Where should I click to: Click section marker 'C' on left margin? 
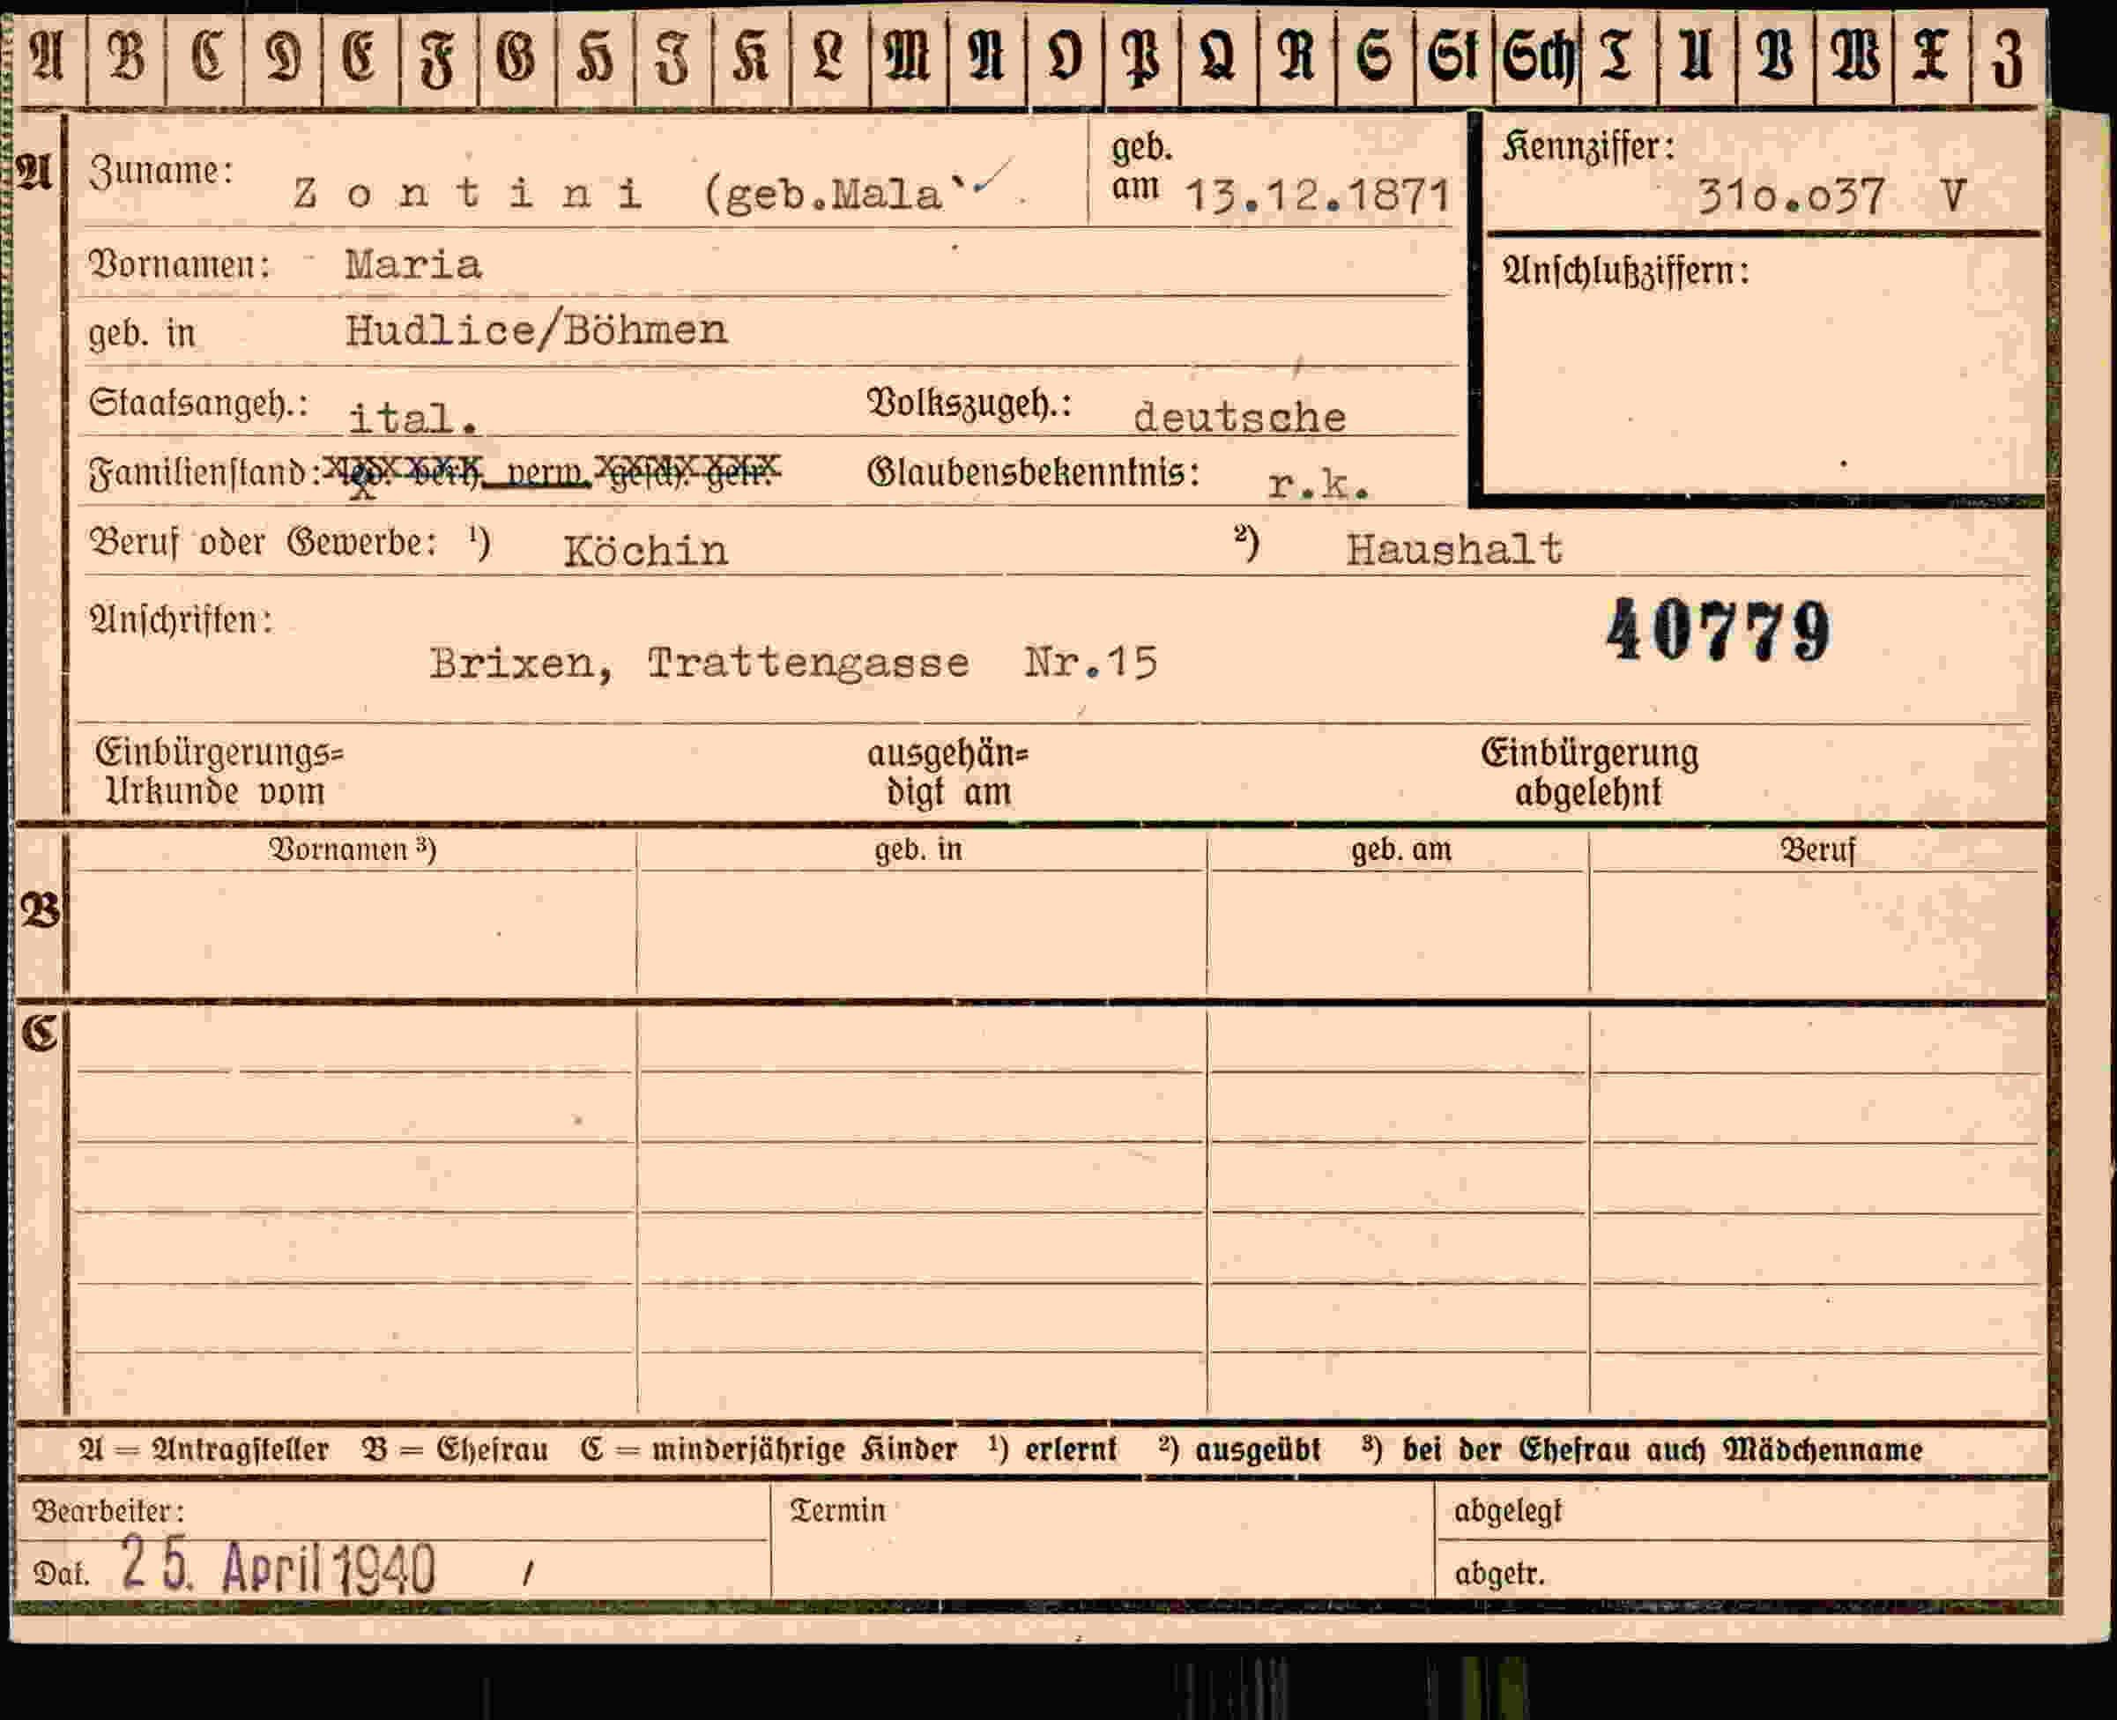point(40,1033)
